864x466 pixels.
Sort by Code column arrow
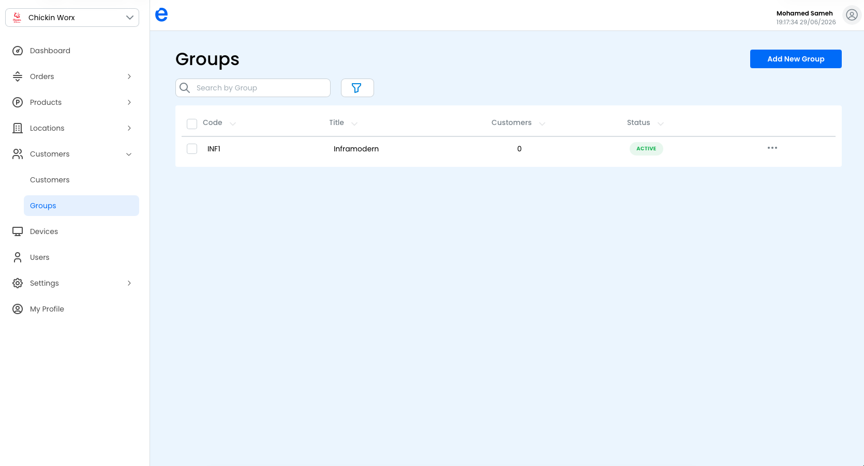point(233,123)
